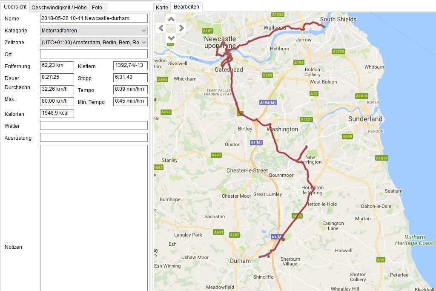Viewport: 436px width, 291px height.
Task: Click the track endpoint marker at South Shields
Action: tap(324, 26)
